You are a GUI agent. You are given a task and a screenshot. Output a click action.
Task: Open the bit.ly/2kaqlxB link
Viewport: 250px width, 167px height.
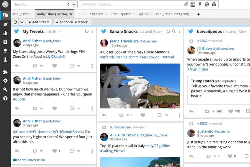[x=54, y=57]
